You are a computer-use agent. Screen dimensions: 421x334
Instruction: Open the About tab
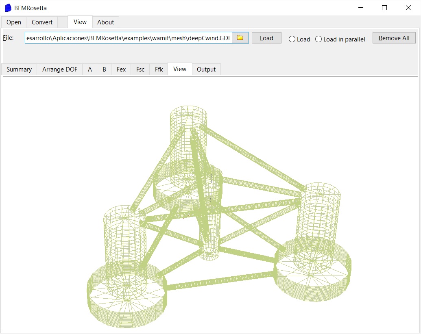click(105, 22)
